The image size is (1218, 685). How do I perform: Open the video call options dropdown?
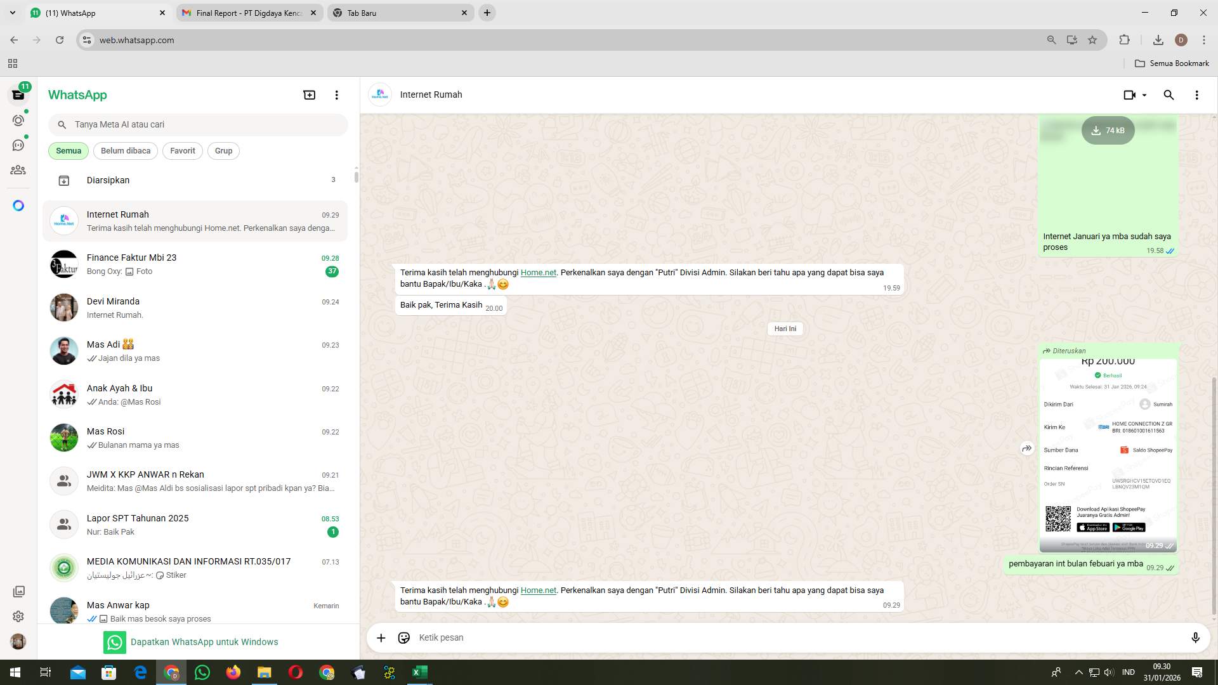1146,95
